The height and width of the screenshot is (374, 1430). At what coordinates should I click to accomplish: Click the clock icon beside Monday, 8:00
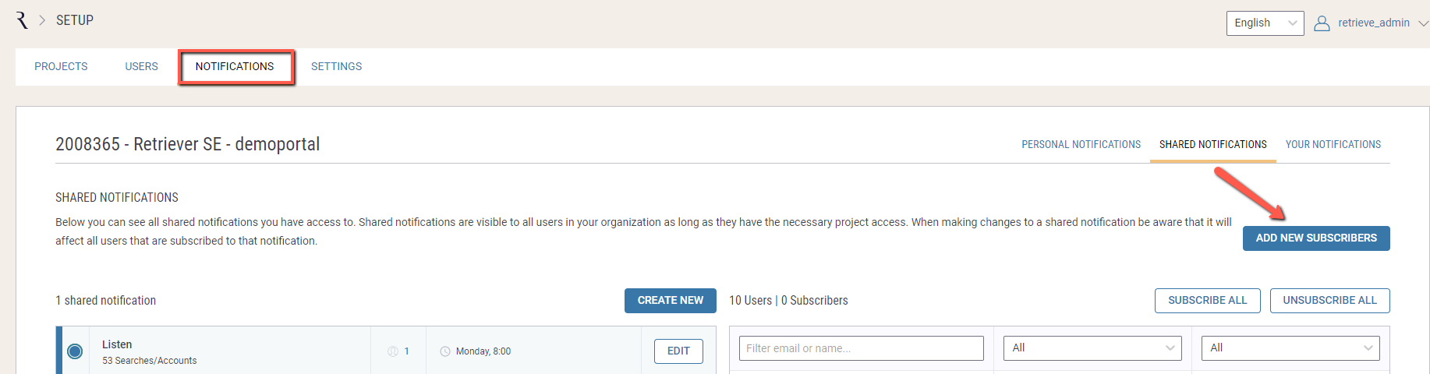tap(445, 351)
